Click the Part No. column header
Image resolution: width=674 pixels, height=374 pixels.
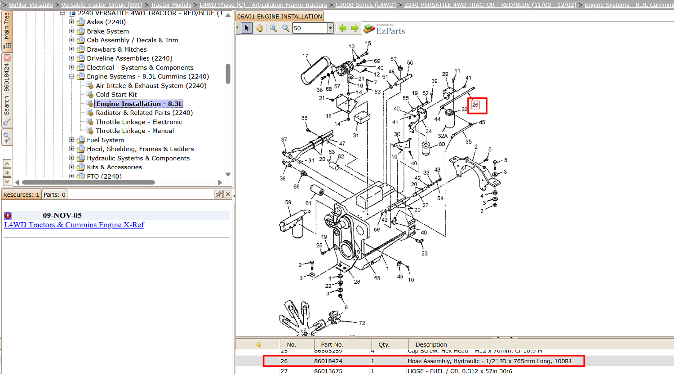[332, 344]
